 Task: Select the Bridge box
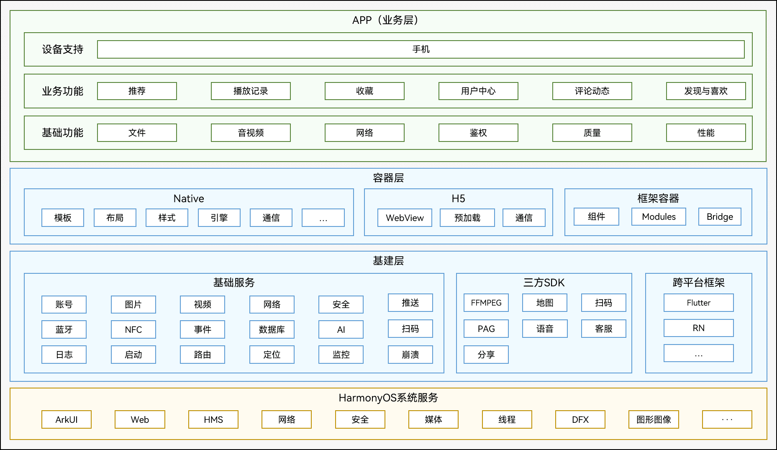pyautogui.click(x=720, y=216)
